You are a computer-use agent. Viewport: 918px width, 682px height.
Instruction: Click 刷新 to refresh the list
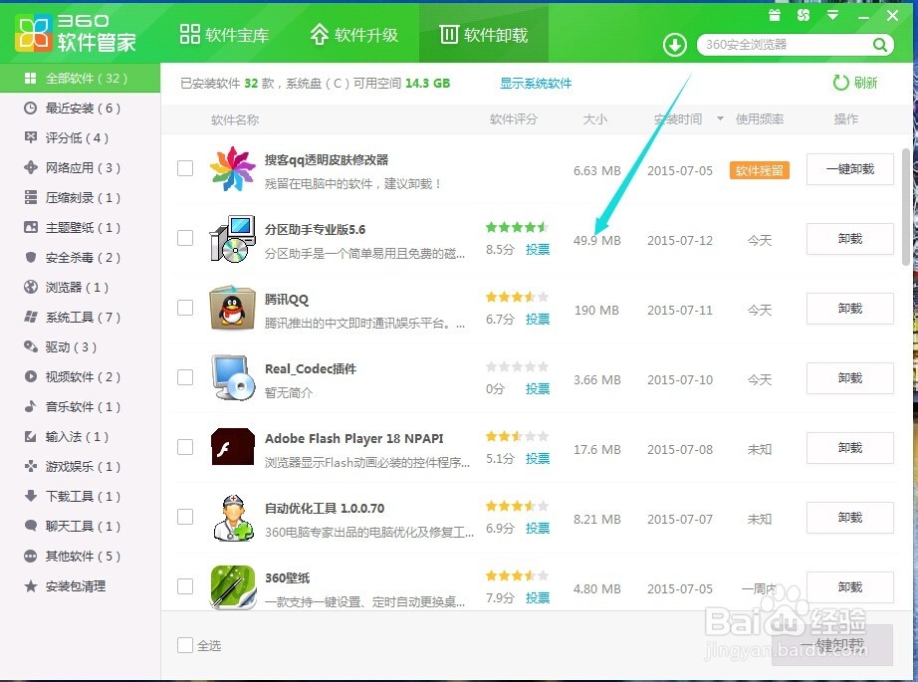856,84
